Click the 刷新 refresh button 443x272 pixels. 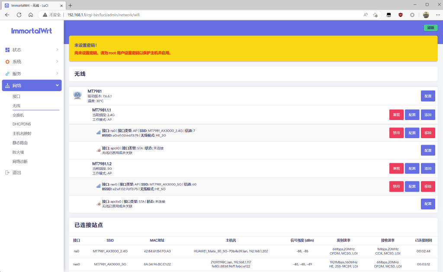pos(430,27)
